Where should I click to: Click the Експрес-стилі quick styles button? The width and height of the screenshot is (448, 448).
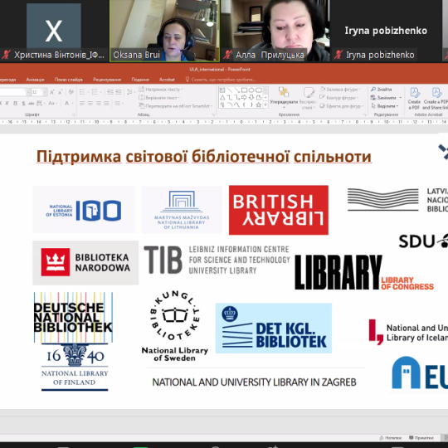pos(308,98)
